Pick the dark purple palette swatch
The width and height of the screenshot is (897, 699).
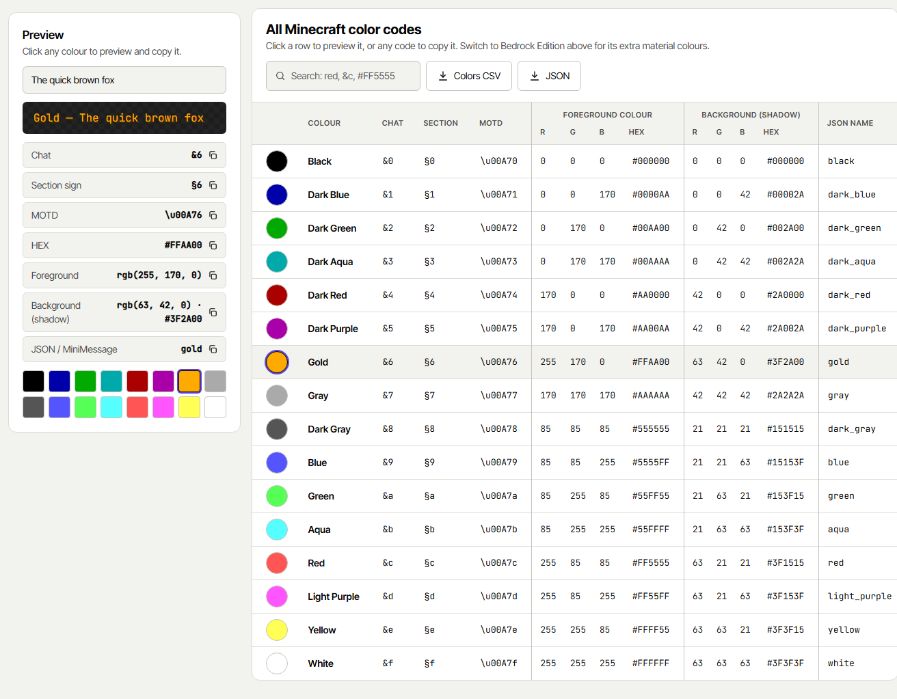tap(163, 381)
